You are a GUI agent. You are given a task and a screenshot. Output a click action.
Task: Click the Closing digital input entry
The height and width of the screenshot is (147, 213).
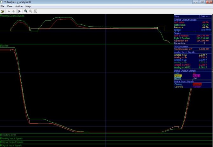[178, 84]
